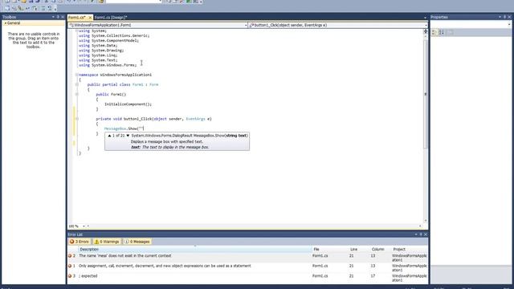Open the 100 % zoom dropdown
This screenshot has height=289, width=514.
(84, 226)
